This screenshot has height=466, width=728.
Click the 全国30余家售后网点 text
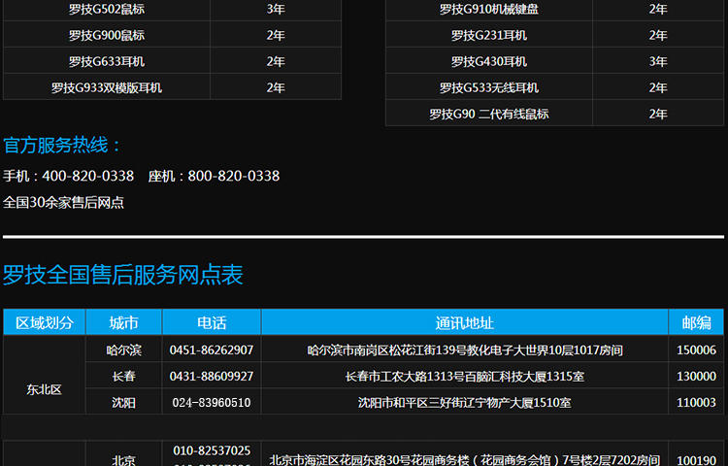click(x=64, y=203)
